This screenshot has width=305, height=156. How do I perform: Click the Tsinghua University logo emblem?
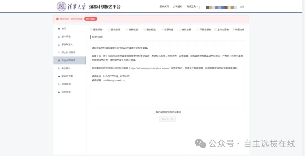coord(62,6)
